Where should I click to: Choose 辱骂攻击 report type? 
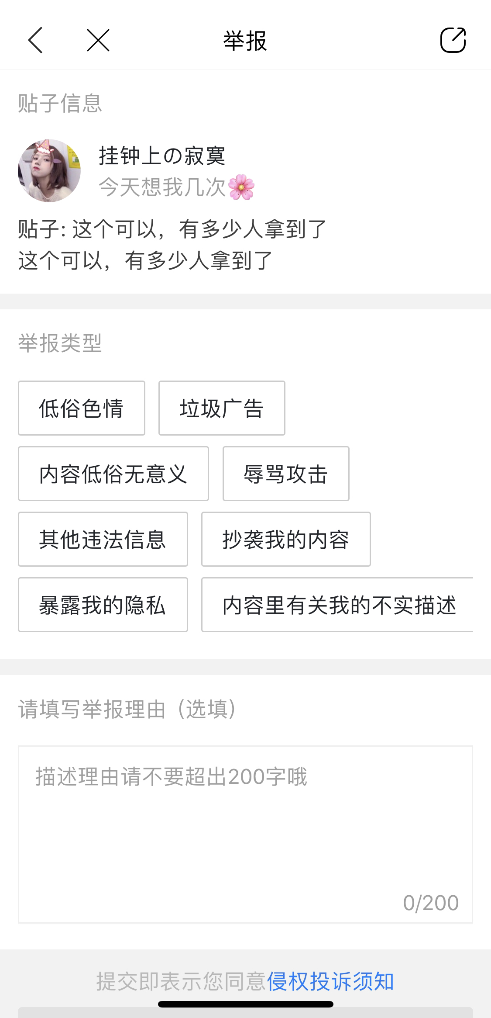click(286, 474)
